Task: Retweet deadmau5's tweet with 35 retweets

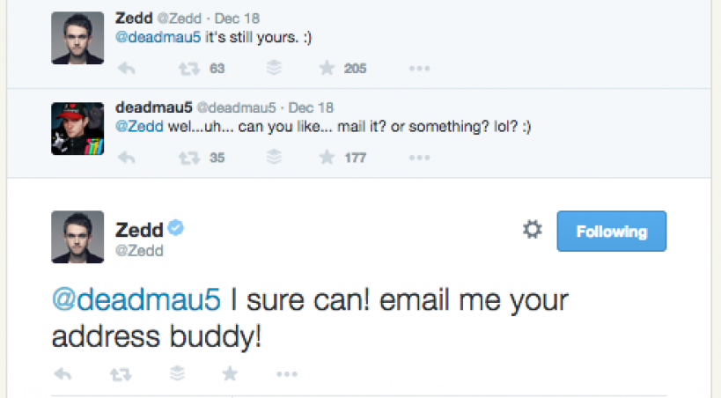Action: tap(188, 158)
